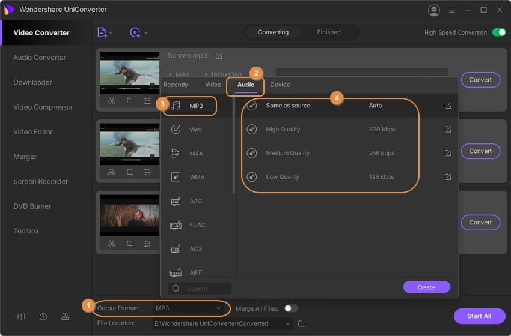
Task: Select WAV audio format
Action: [198, 130]
